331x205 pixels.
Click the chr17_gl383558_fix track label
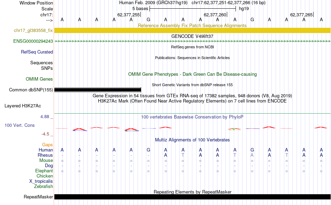pyautogui.click(x=33, y=31)
